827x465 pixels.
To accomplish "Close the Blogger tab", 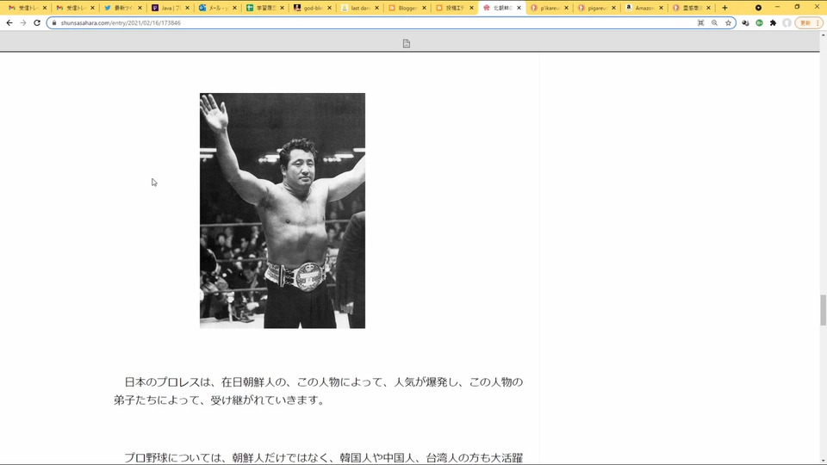I will click(424, 8).
